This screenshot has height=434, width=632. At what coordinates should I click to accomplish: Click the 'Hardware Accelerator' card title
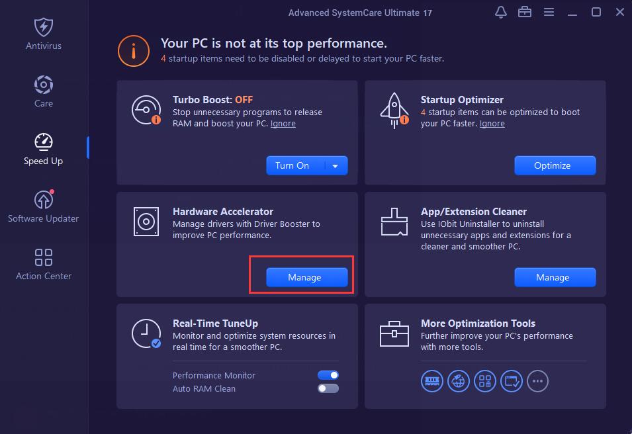click(223, 212)
